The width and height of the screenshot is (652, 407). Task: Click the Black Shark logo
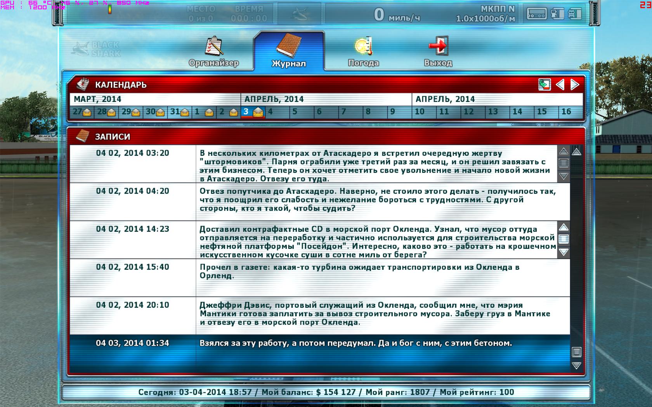(x=96, y=49)
